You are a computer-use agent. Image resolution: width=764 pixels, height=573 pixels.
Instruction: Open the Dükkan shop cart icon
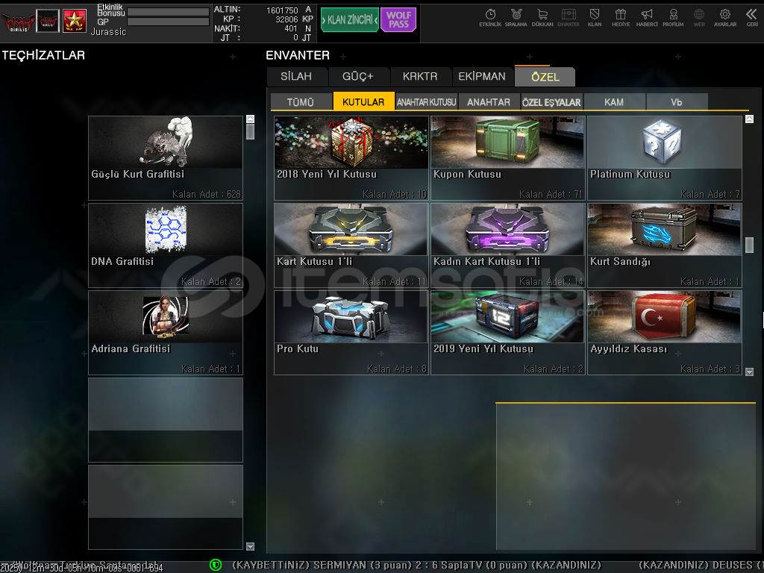pos(542,18)
